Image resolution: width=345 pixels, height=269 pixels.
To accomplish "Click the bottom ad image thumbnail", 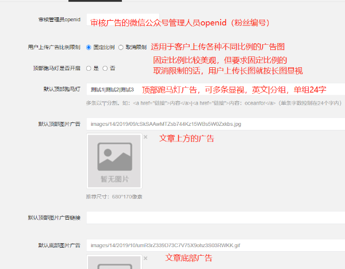I will [114, 262].
